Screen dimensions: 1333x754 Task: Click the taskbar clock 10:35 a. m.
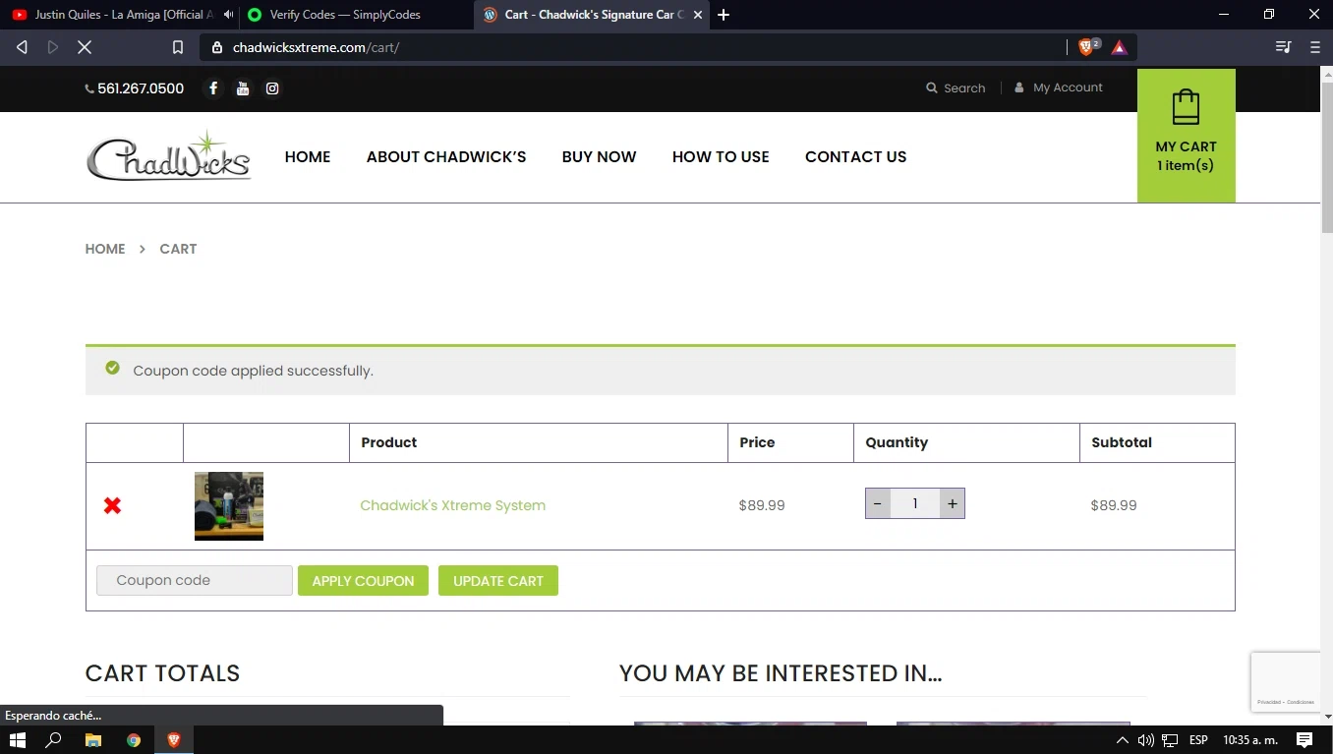click(1250, 740)
